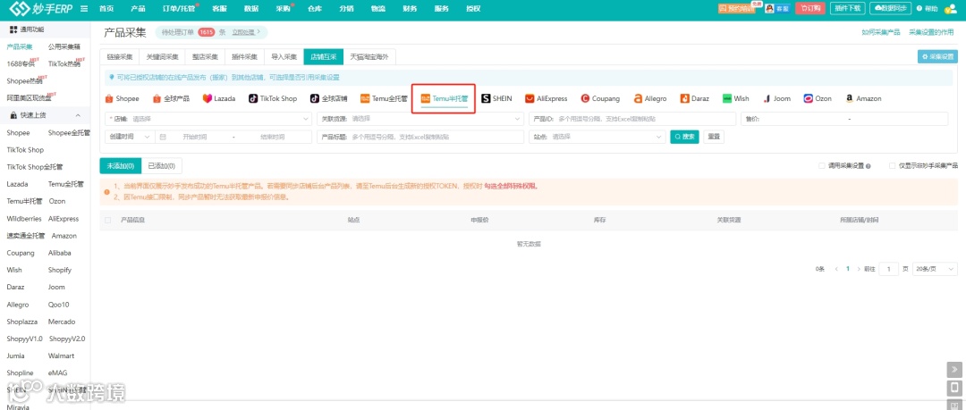Viewport: 966px width, 410px height.
Task: Switch to the 链接采集 tab
Action: (120, 56)
